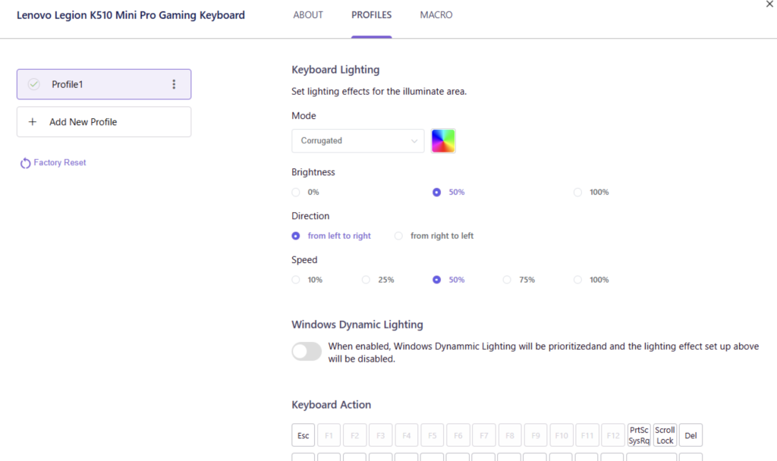Screen dimensions: 777x461
Task: Select the F10 key in Keyboard Action
Action: pyautogui.click(x=561, y=435)
